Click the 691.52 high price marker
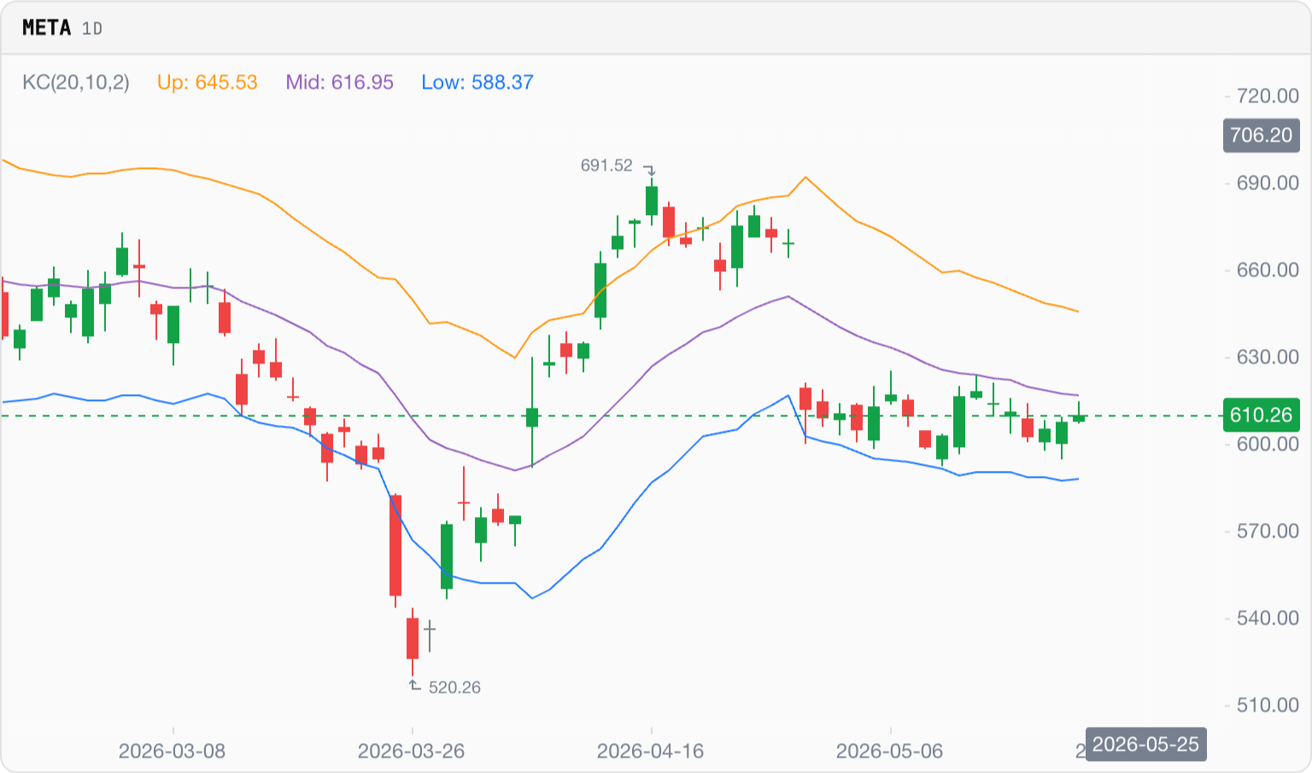Image resolution: width=1312 pixels, height=773 pixels. (606, 166)
